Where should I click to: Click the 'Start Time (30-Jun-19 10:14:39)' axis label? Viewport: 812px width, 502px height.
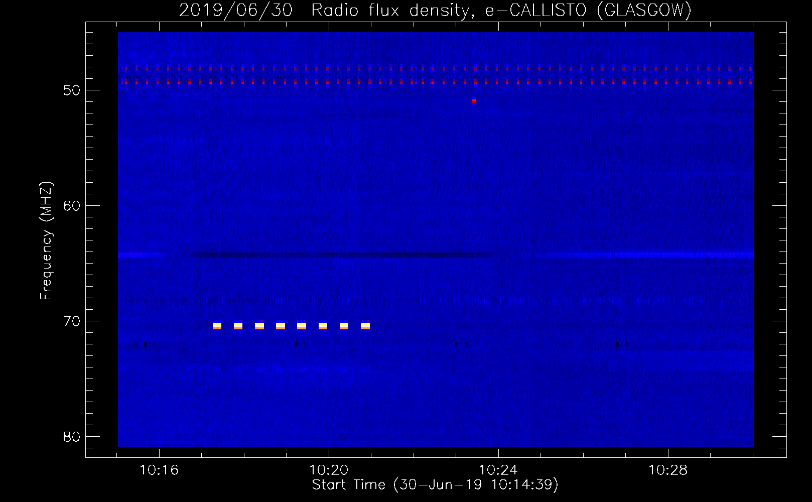pos(435,485)
